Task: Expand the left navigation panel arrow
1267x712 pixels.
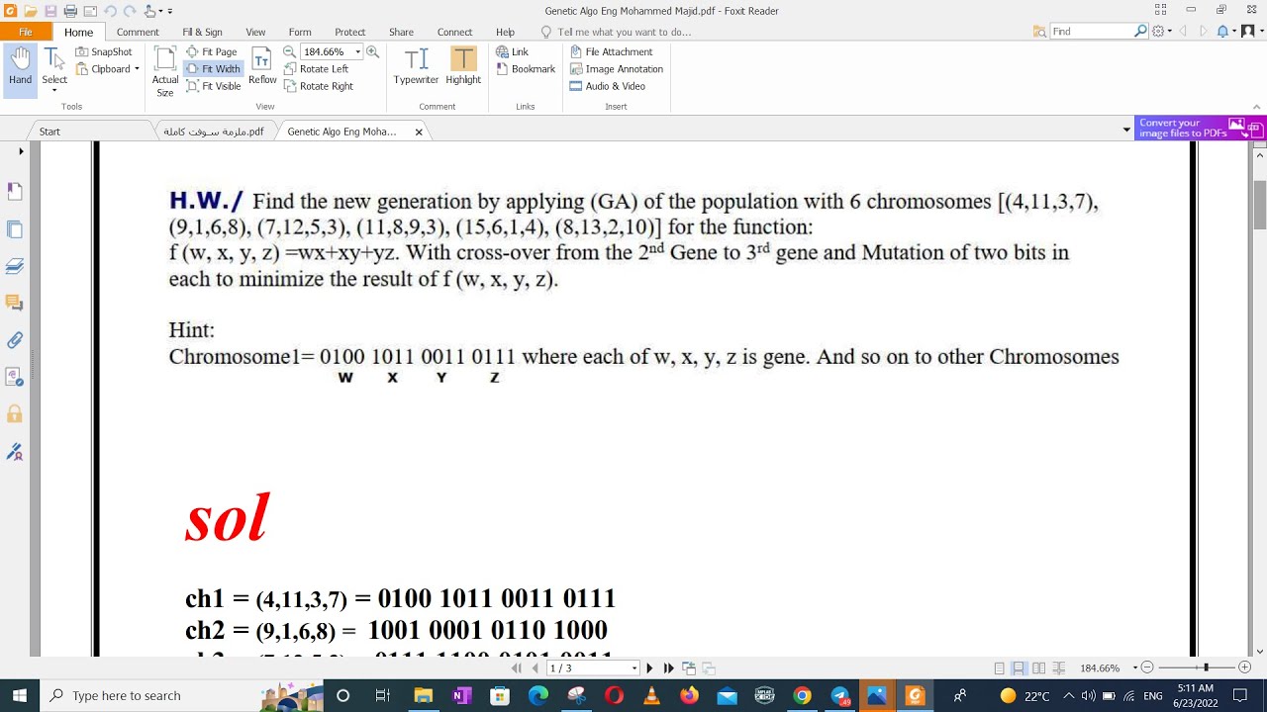Action: coord(21,151)
